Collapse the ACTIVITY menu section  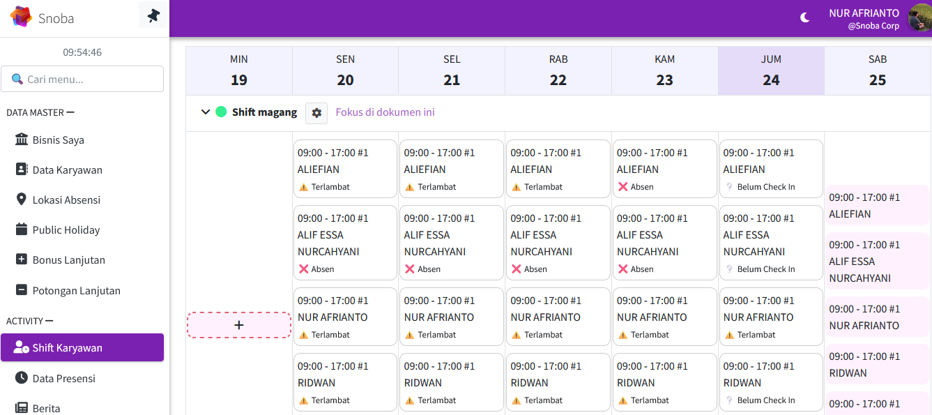49,321
